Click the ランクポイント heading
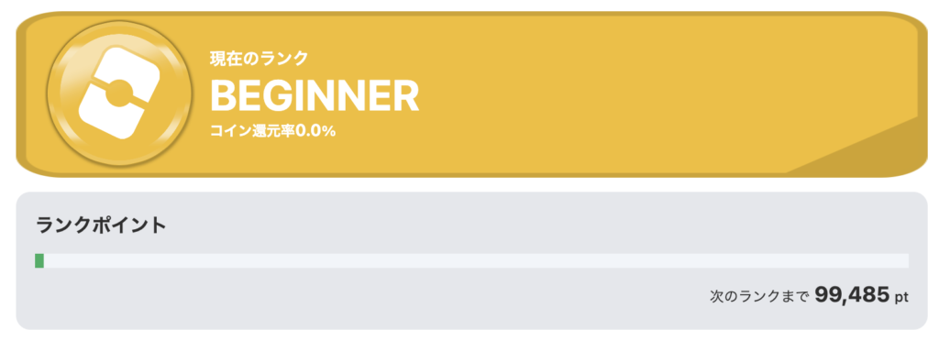Viewport: 939px width, 341px height. coord(101,225)
